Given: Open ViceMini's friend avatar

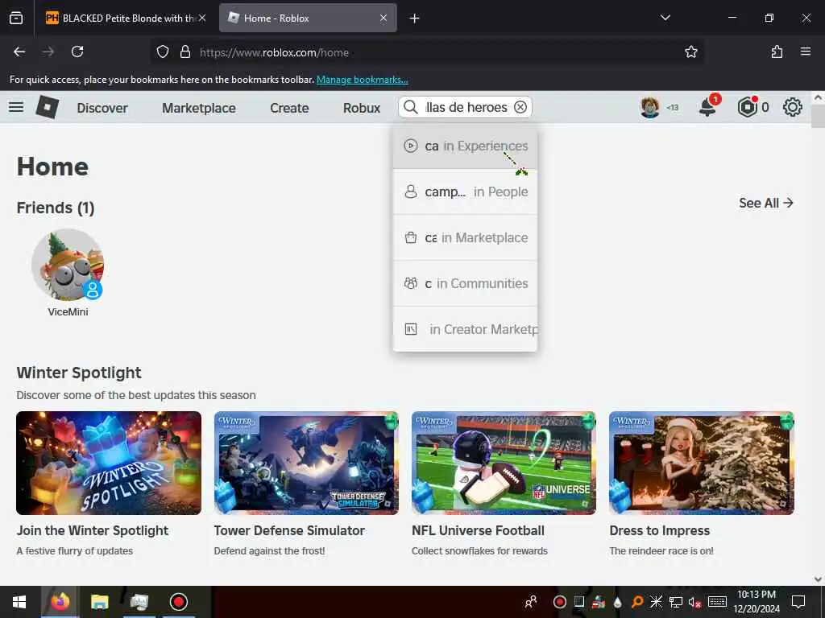Looking at the screenshot, I should [x=68, y=265].
